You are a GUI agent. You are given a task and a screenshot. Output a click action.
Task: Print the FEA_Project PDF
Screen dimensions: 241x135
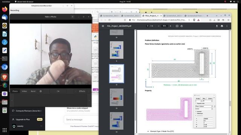[x=222, y=26]
